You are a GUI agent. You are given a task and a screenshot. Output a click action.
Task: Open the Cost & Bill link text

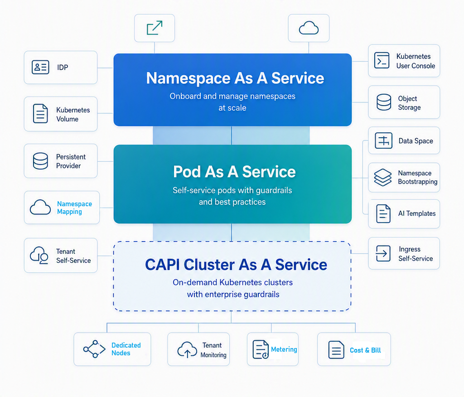[x=365, y=350]
